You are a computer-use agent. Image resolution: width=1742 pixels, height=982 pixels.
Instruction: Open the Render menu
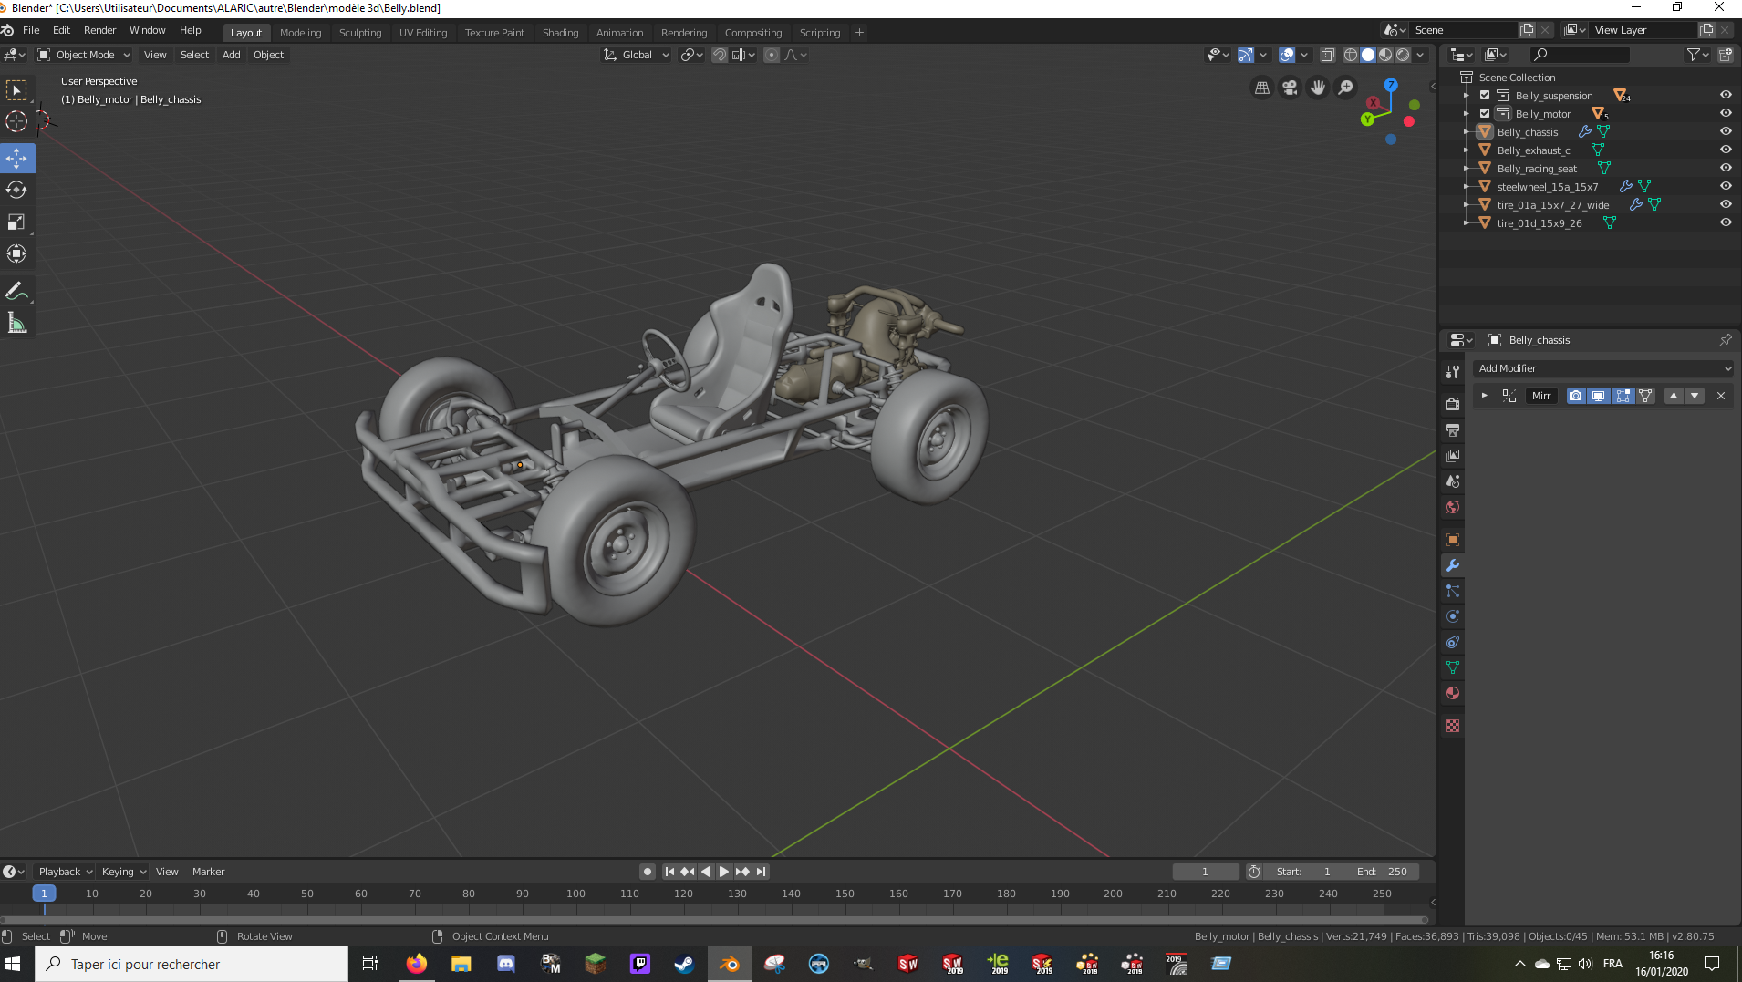(x=99, y=30)
